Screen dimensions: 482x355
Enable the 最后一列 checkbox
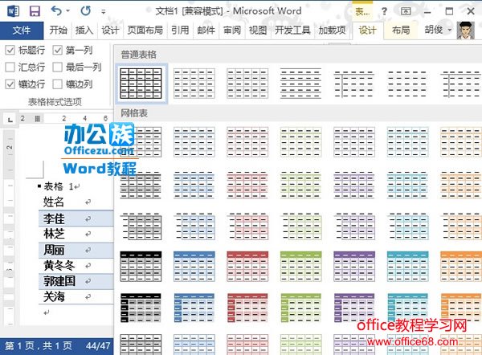[x=58, y=67]
